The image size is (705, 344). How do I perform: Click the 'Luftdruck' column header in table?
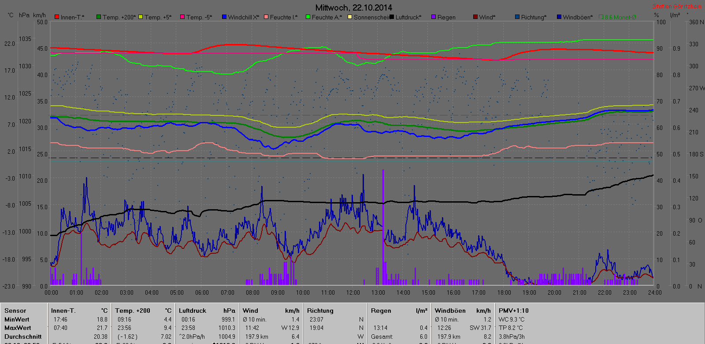(x=192, y=311)
